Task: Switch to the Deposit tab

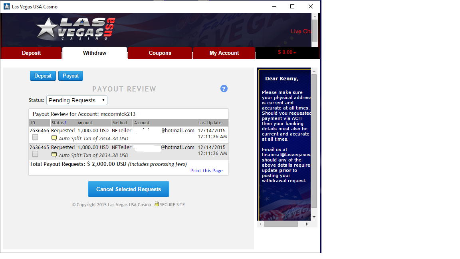Action: [x=32, y=53]
